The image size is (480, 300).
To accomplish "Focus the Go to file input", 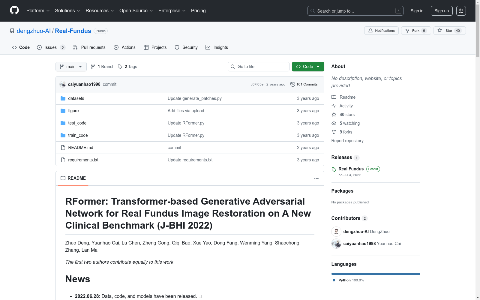I will tap(259, 67).
